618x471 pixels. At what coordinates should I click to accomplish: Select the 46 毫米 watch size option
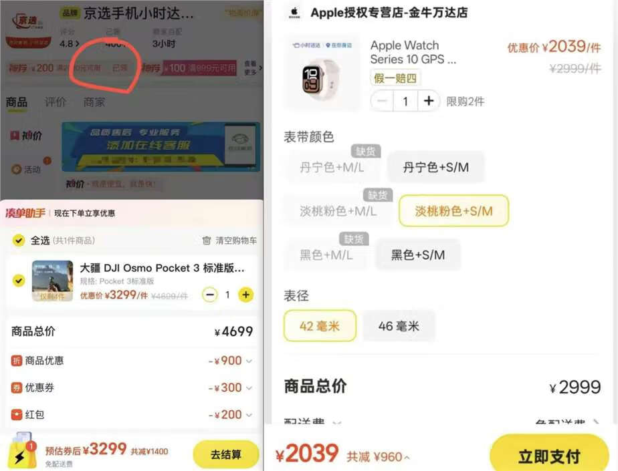click(x=399, y=326)
